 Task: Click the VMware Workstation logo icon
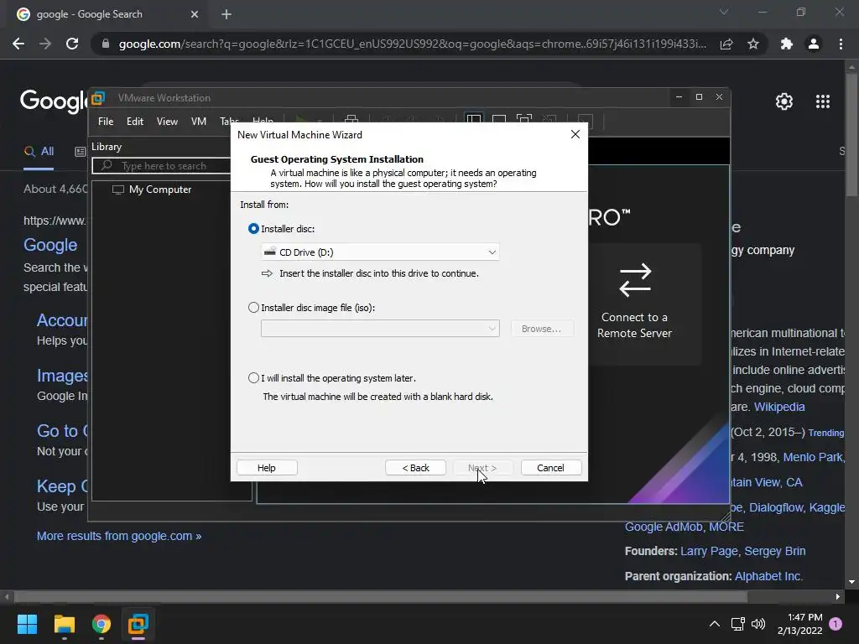point(99,98)
